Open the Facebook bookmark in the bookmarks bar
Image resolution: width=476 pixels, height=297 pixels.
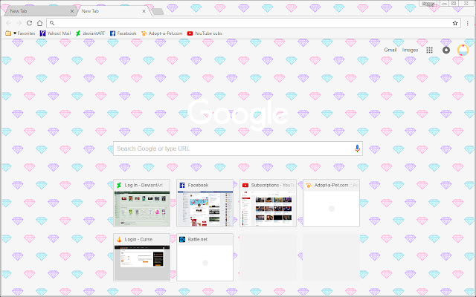(123, 33)
